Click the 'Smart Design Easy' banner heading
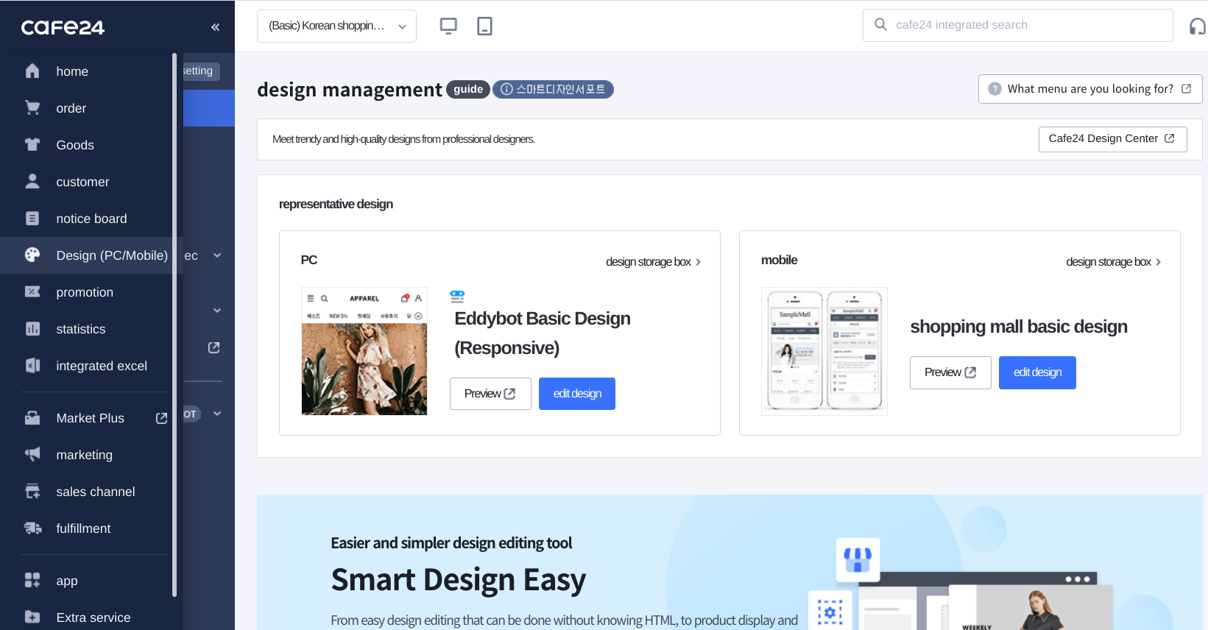Screen dimensions: 1208x630 click(x=458, y=580)
